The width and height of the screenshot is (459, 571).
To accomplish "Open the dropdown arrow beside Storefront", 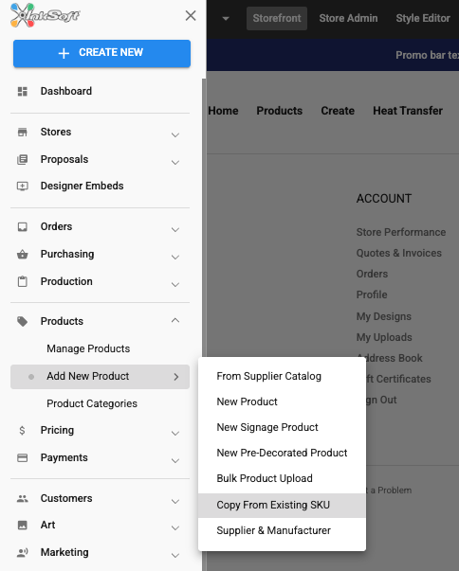I will (x=226, y=19).
